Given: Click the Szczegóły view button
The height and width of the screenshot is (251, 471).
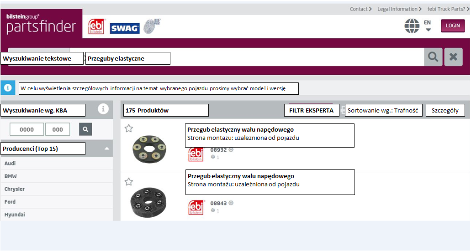Looking at the screenshot, I should (x=445, y=110).
